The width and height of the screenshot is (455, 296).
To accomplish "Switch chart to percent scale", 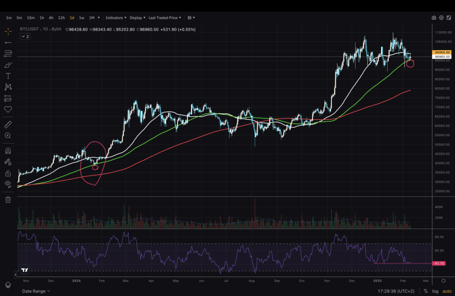I will click(425, 291).
